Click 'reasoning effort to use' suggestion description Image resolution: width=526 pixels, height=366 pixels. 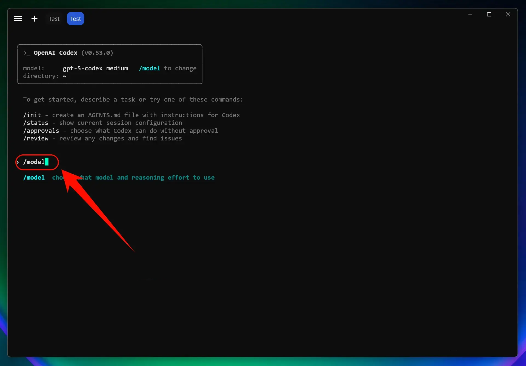point(173,177)
